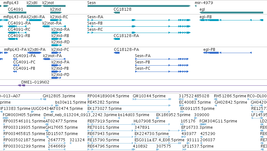The height and width of the screenshot is (151, 267).
Task: Select the l(2)not gene bar
Action: [54, 6]
